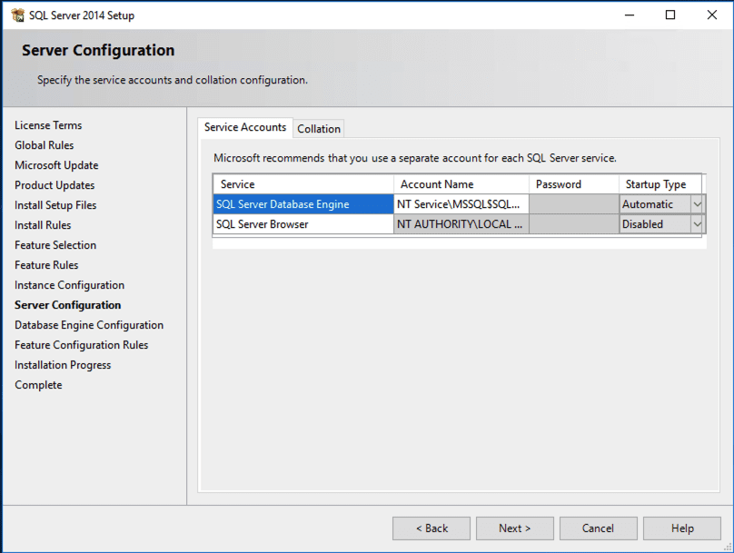This screenshot has width=734, height=553.
Task: Edit Account Name for SQL Server Database Engine
Action: tap(461, 204)
